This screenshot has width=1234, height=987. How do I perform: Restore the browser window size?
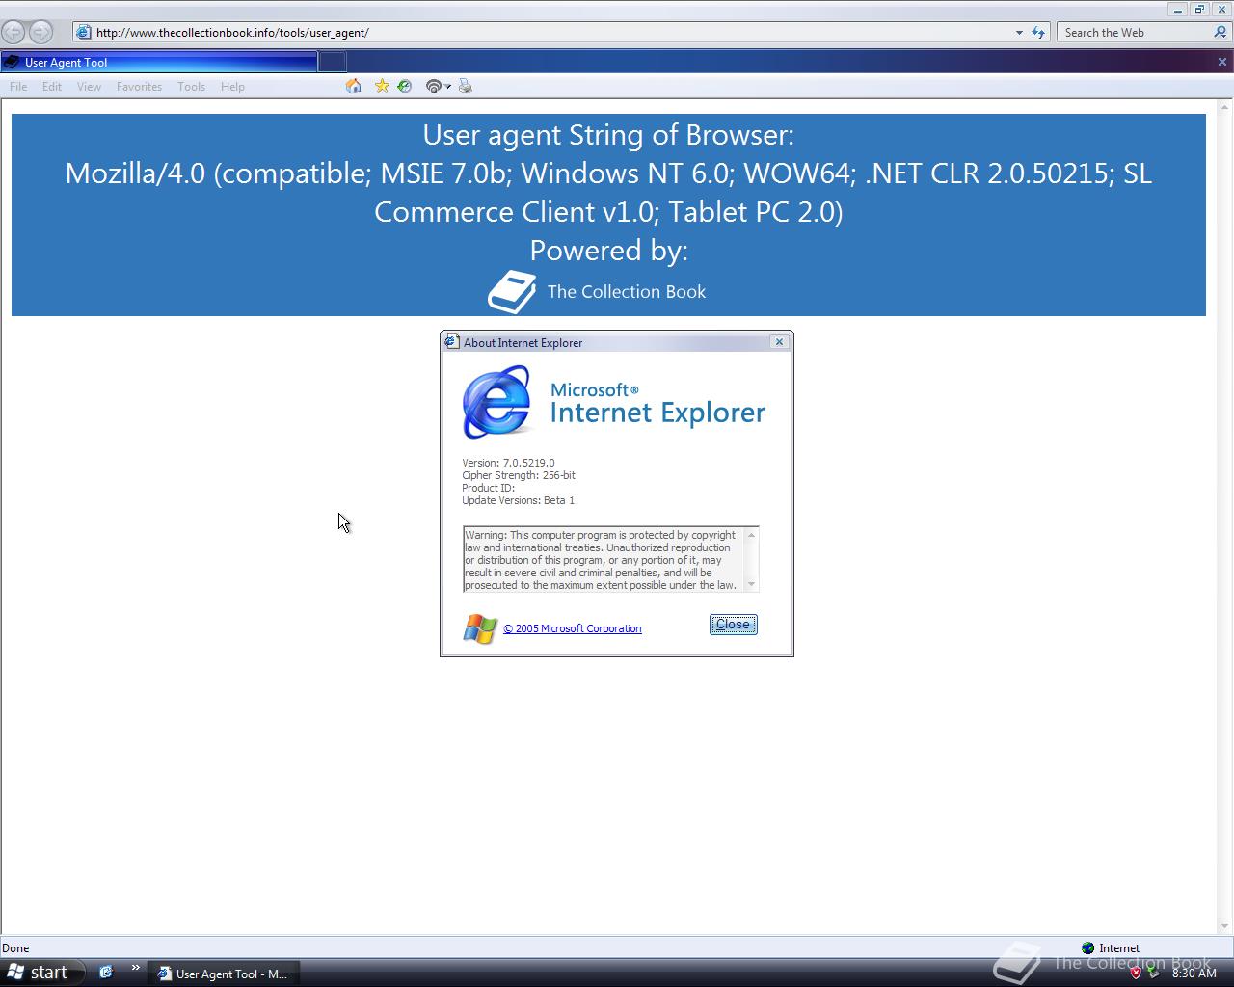click(x=1199, y=10)
